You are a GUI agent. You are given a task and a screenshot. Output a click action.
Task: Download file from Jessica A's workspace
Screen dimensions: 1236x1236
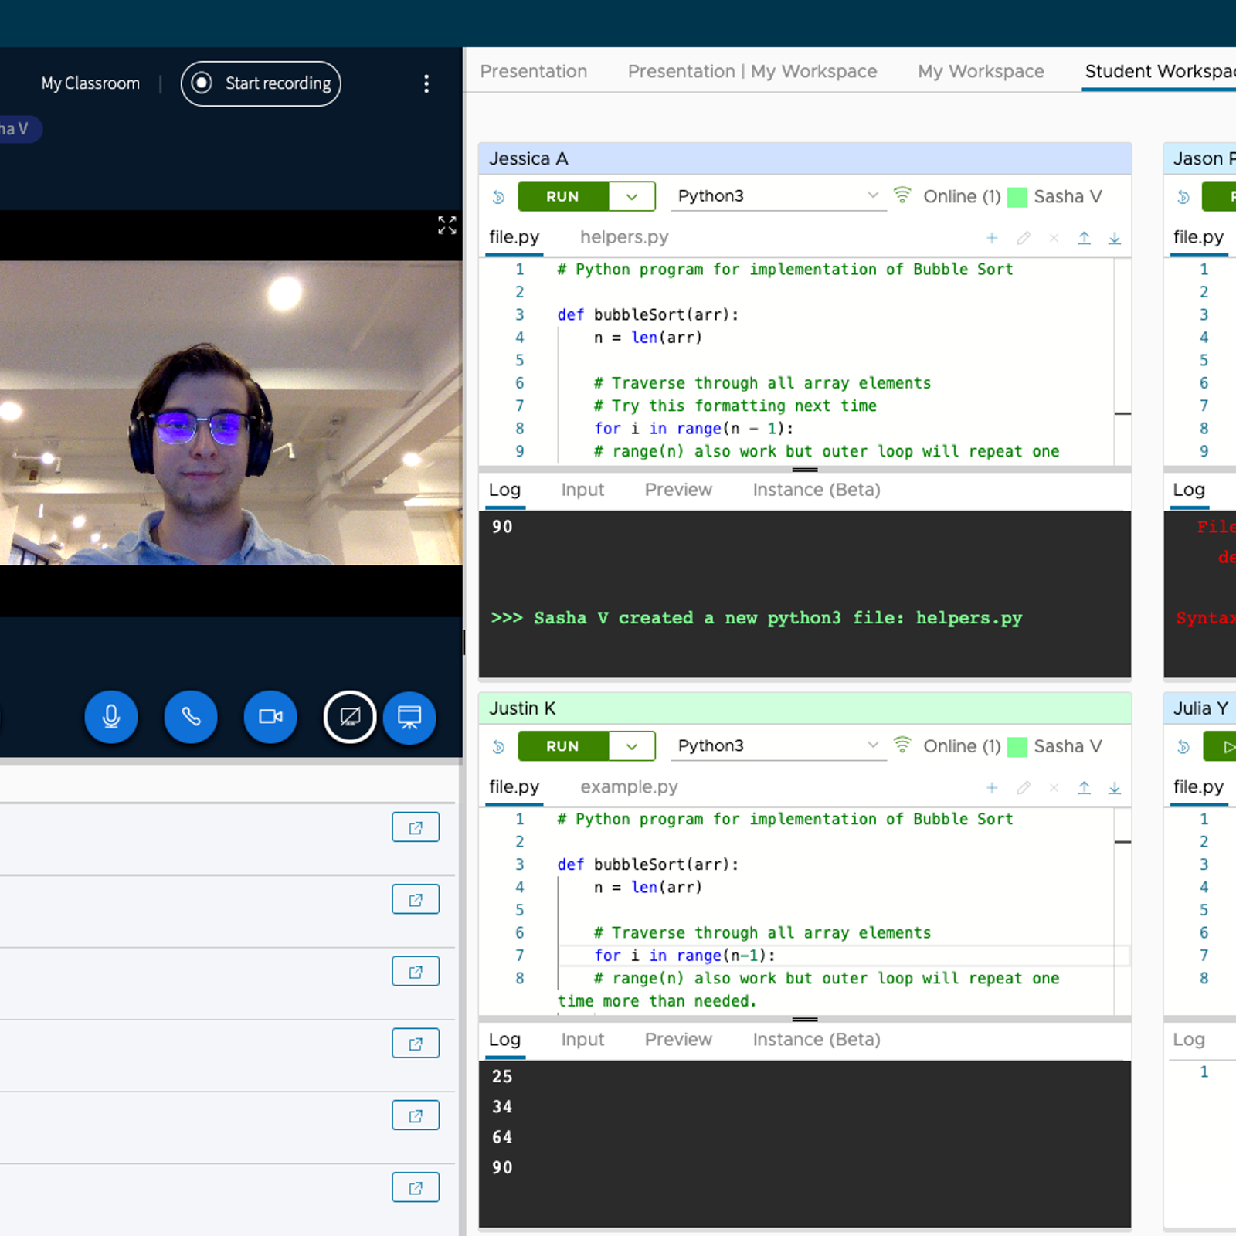[1115, 238]
